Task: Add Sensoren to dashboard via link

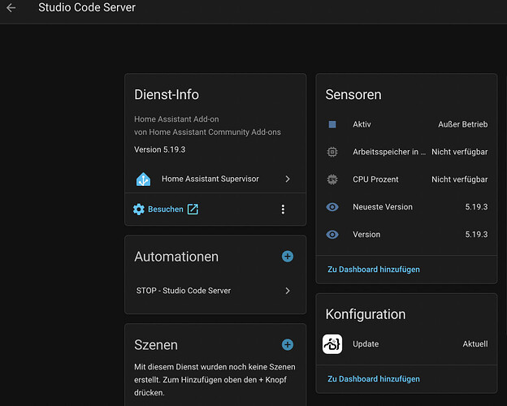Action: [374, 270]
